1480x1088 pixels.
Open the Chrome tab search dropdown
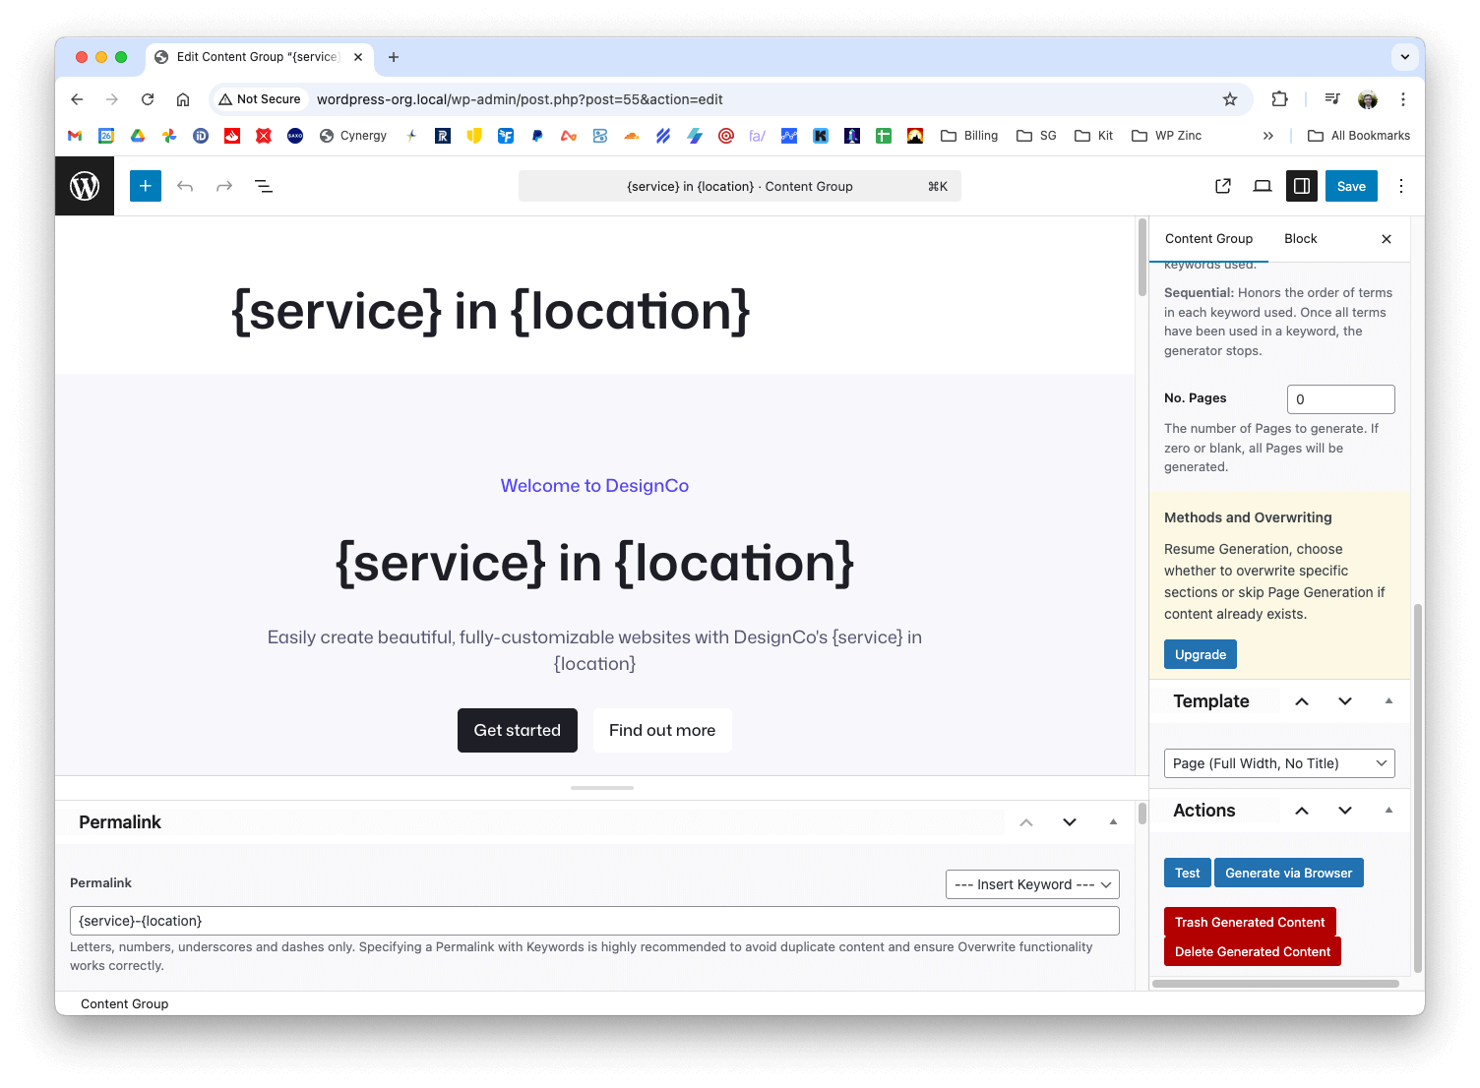coord(1405,57)
